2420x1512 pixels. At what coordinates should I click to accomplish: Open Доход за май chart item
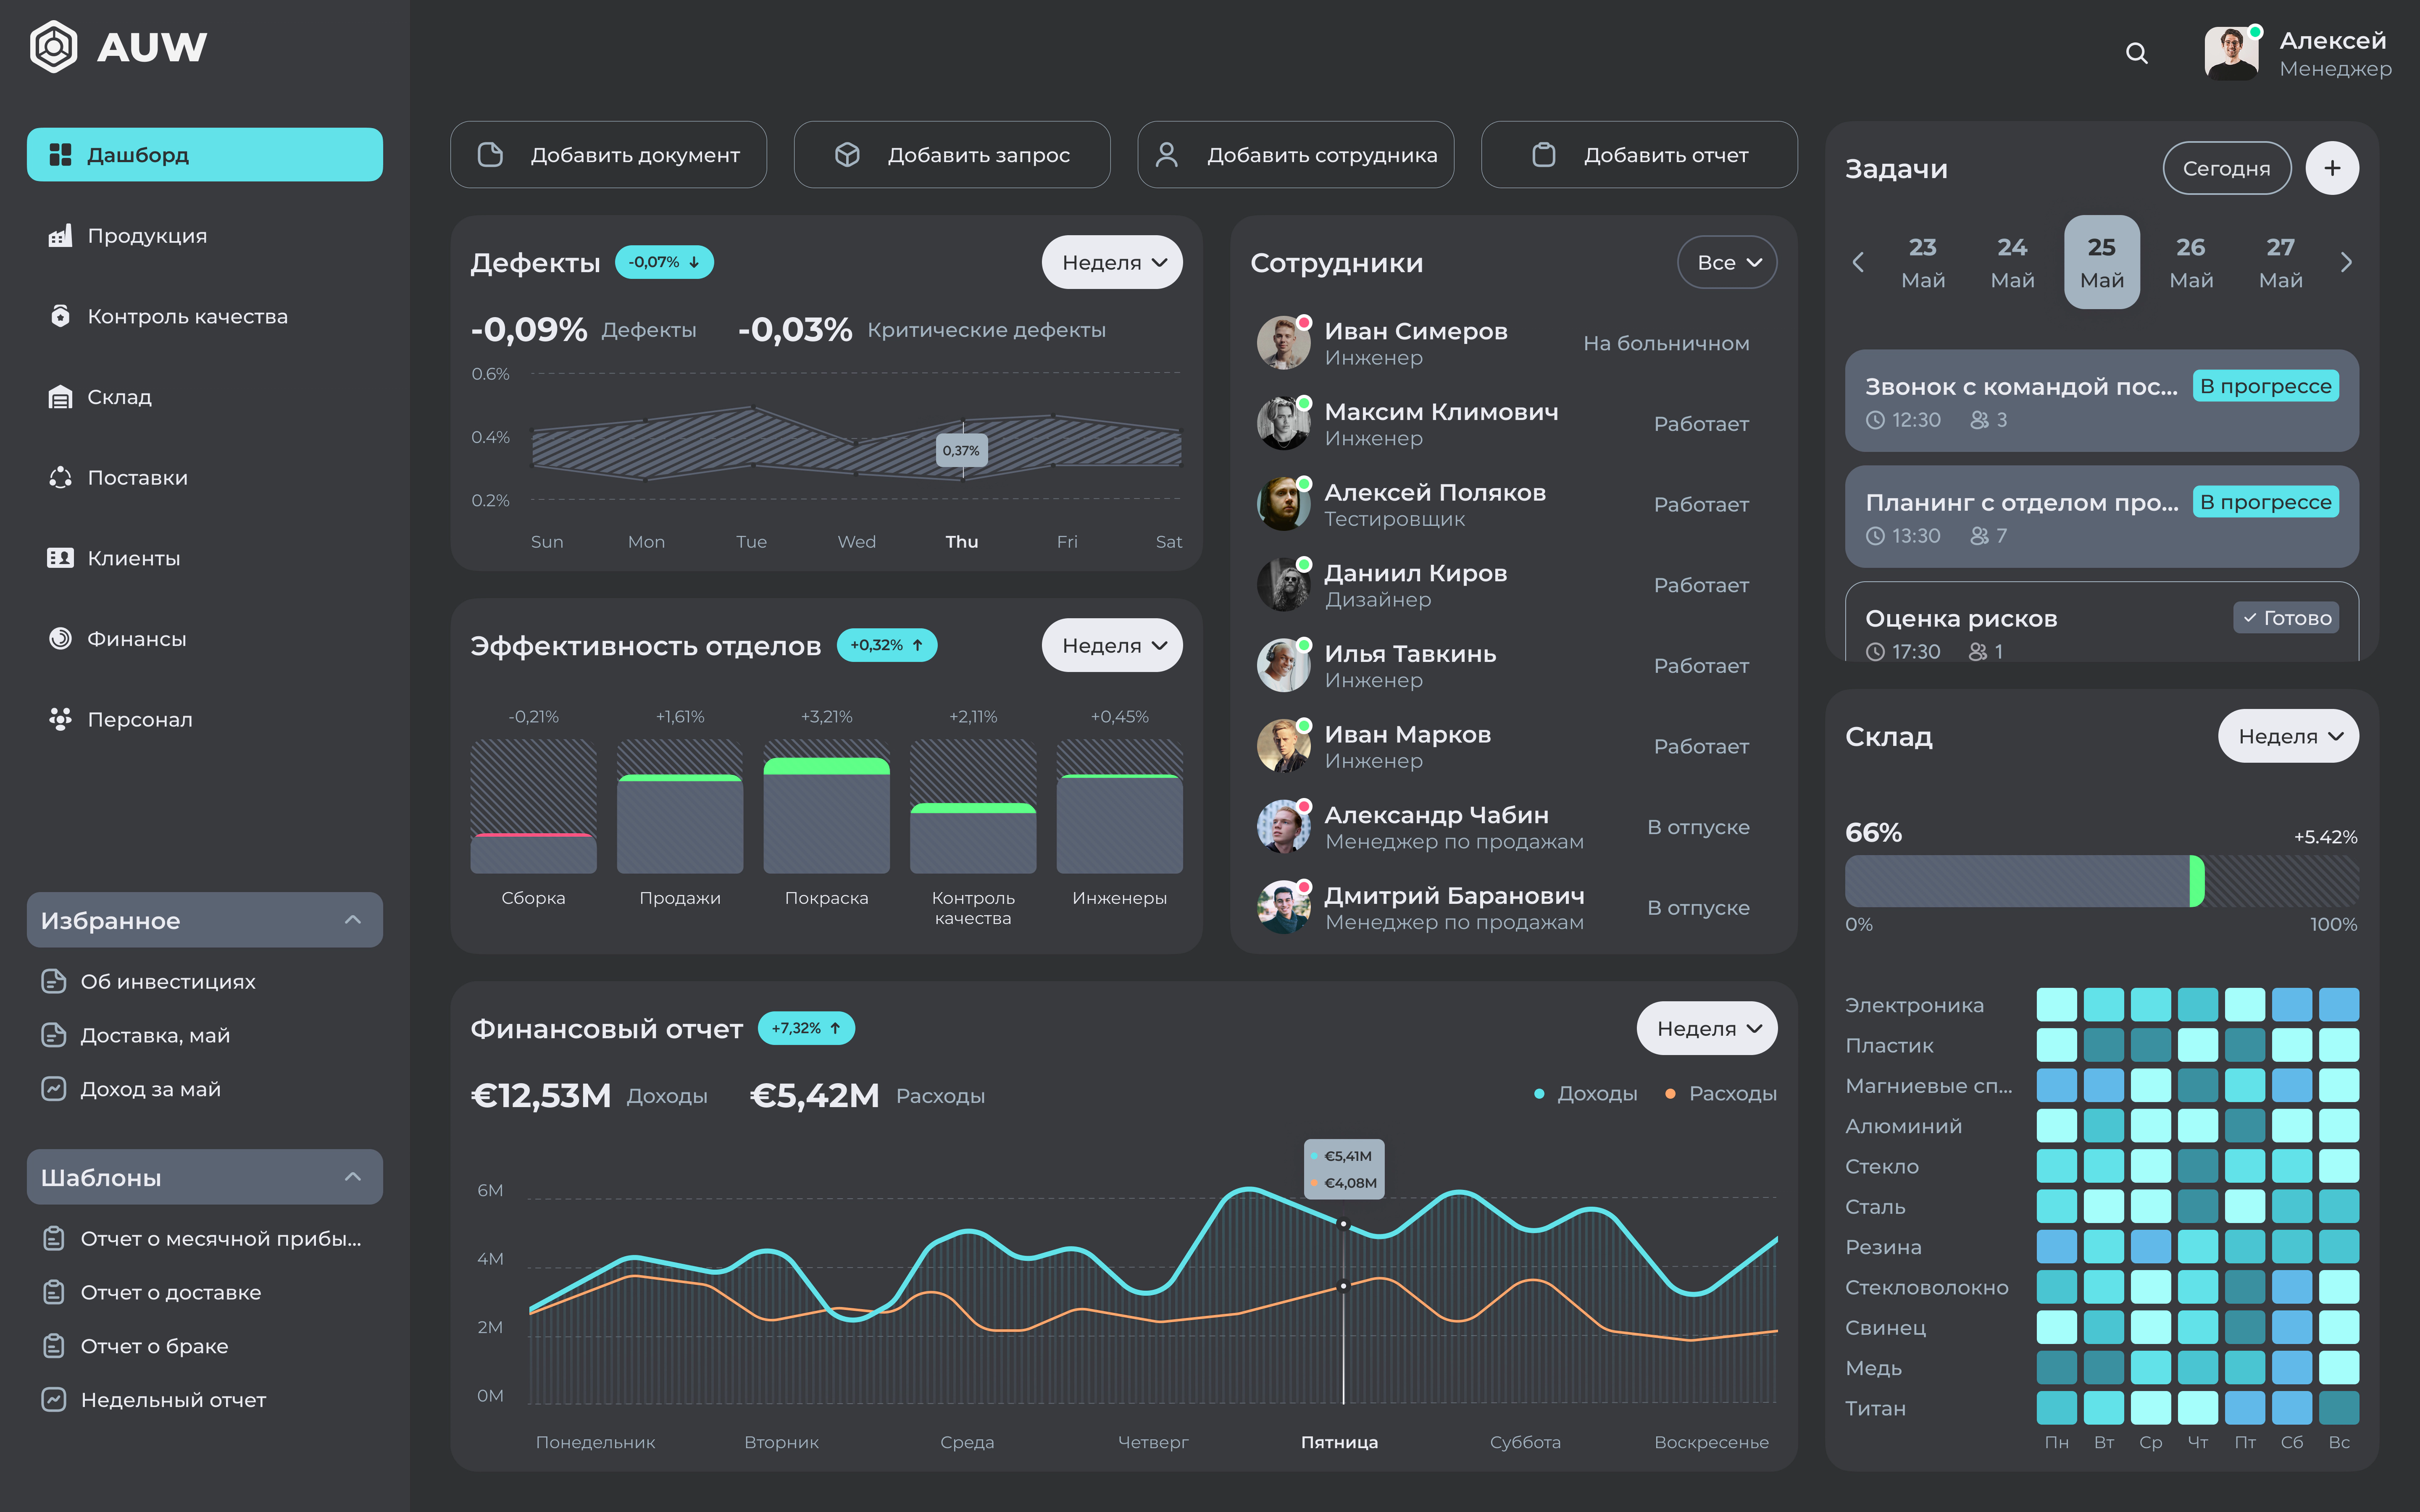(x=150, y=1089)
